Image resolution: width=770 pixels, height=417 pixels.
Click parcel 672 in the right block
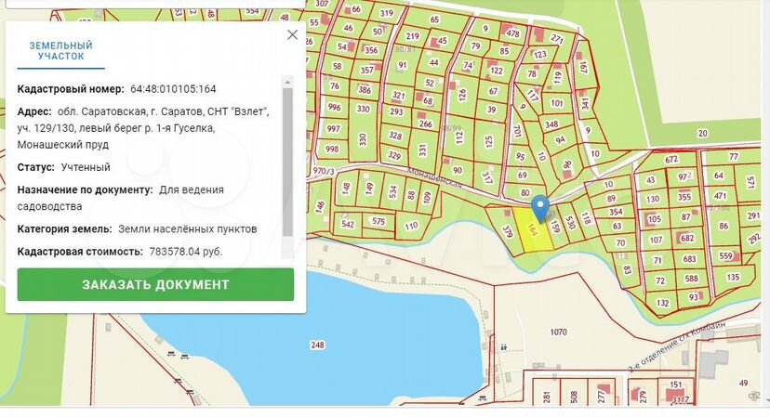point(670,160)
